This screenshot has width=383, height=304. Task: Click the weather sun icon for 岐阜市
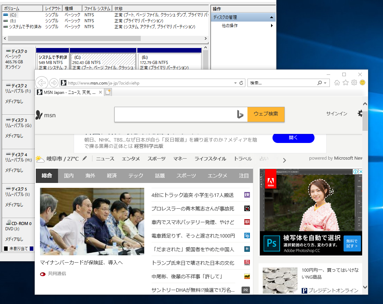(40, 159)
